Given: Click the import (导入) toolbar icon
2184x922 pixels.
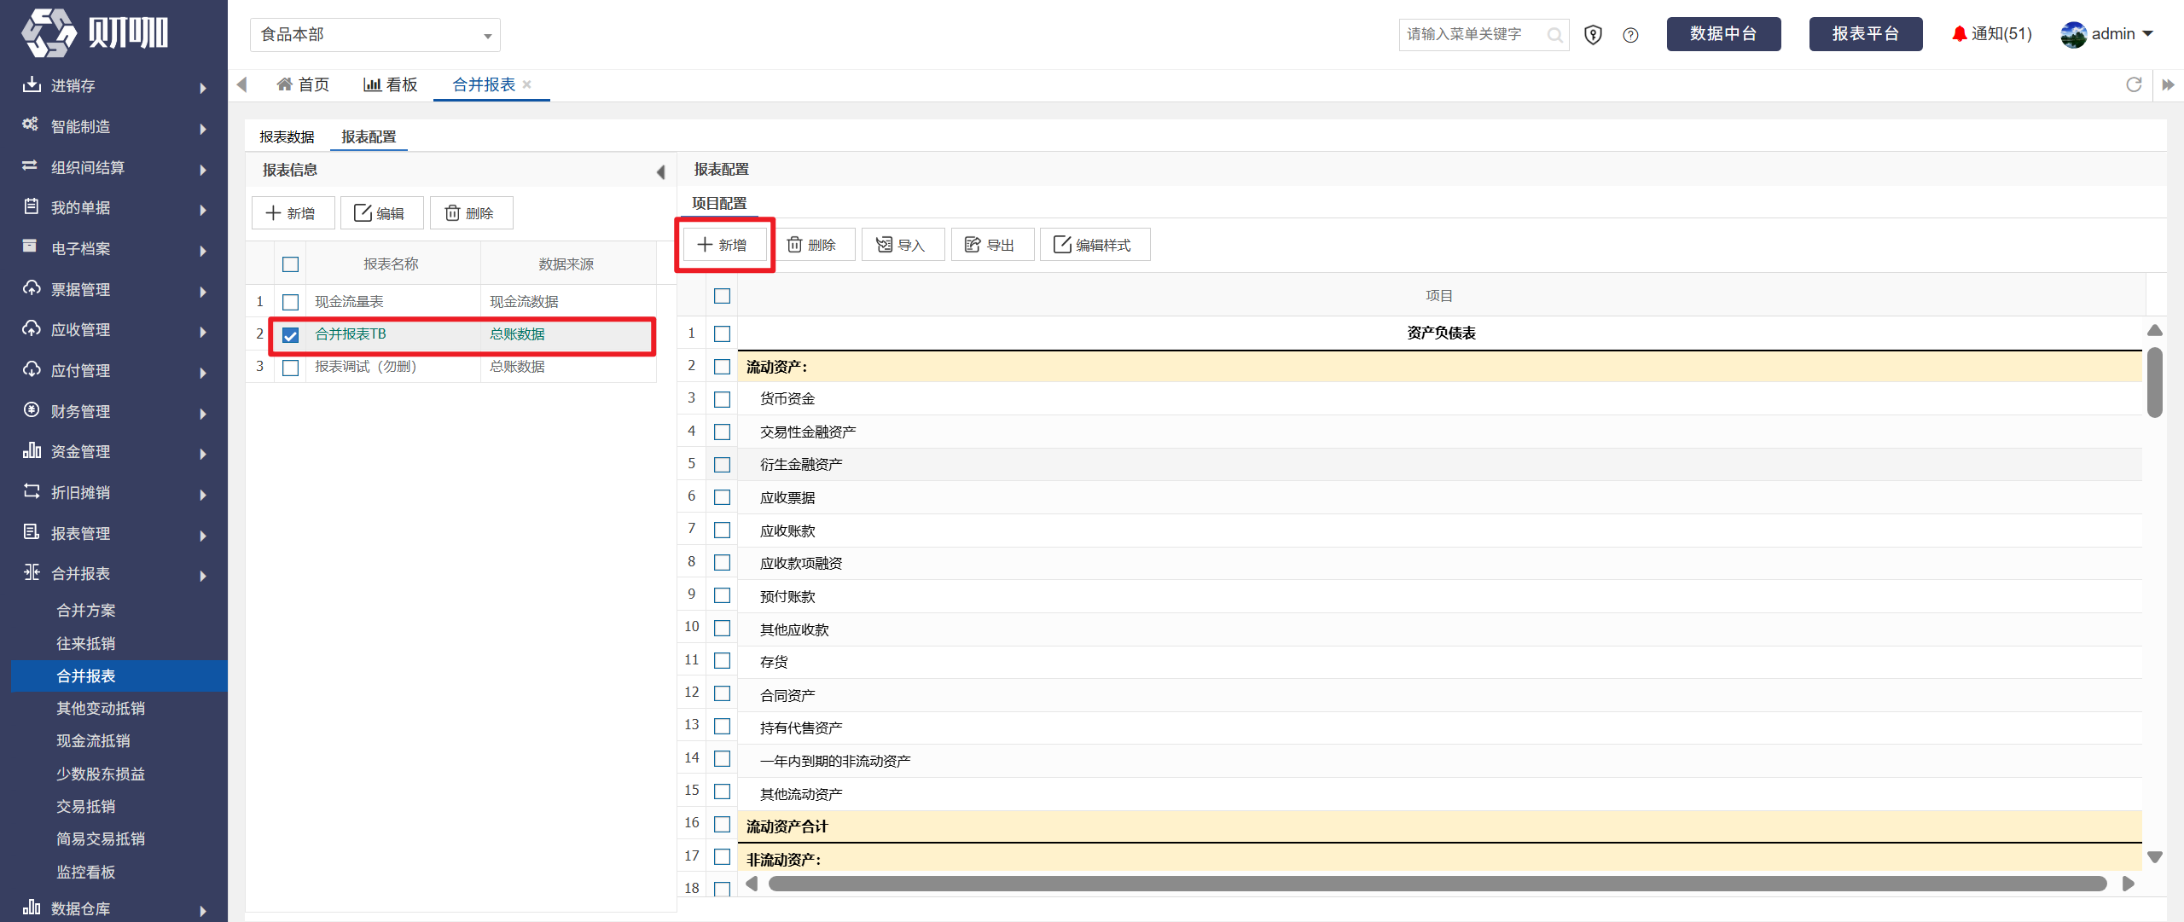Looking at the screenshot, I should 885,245.
